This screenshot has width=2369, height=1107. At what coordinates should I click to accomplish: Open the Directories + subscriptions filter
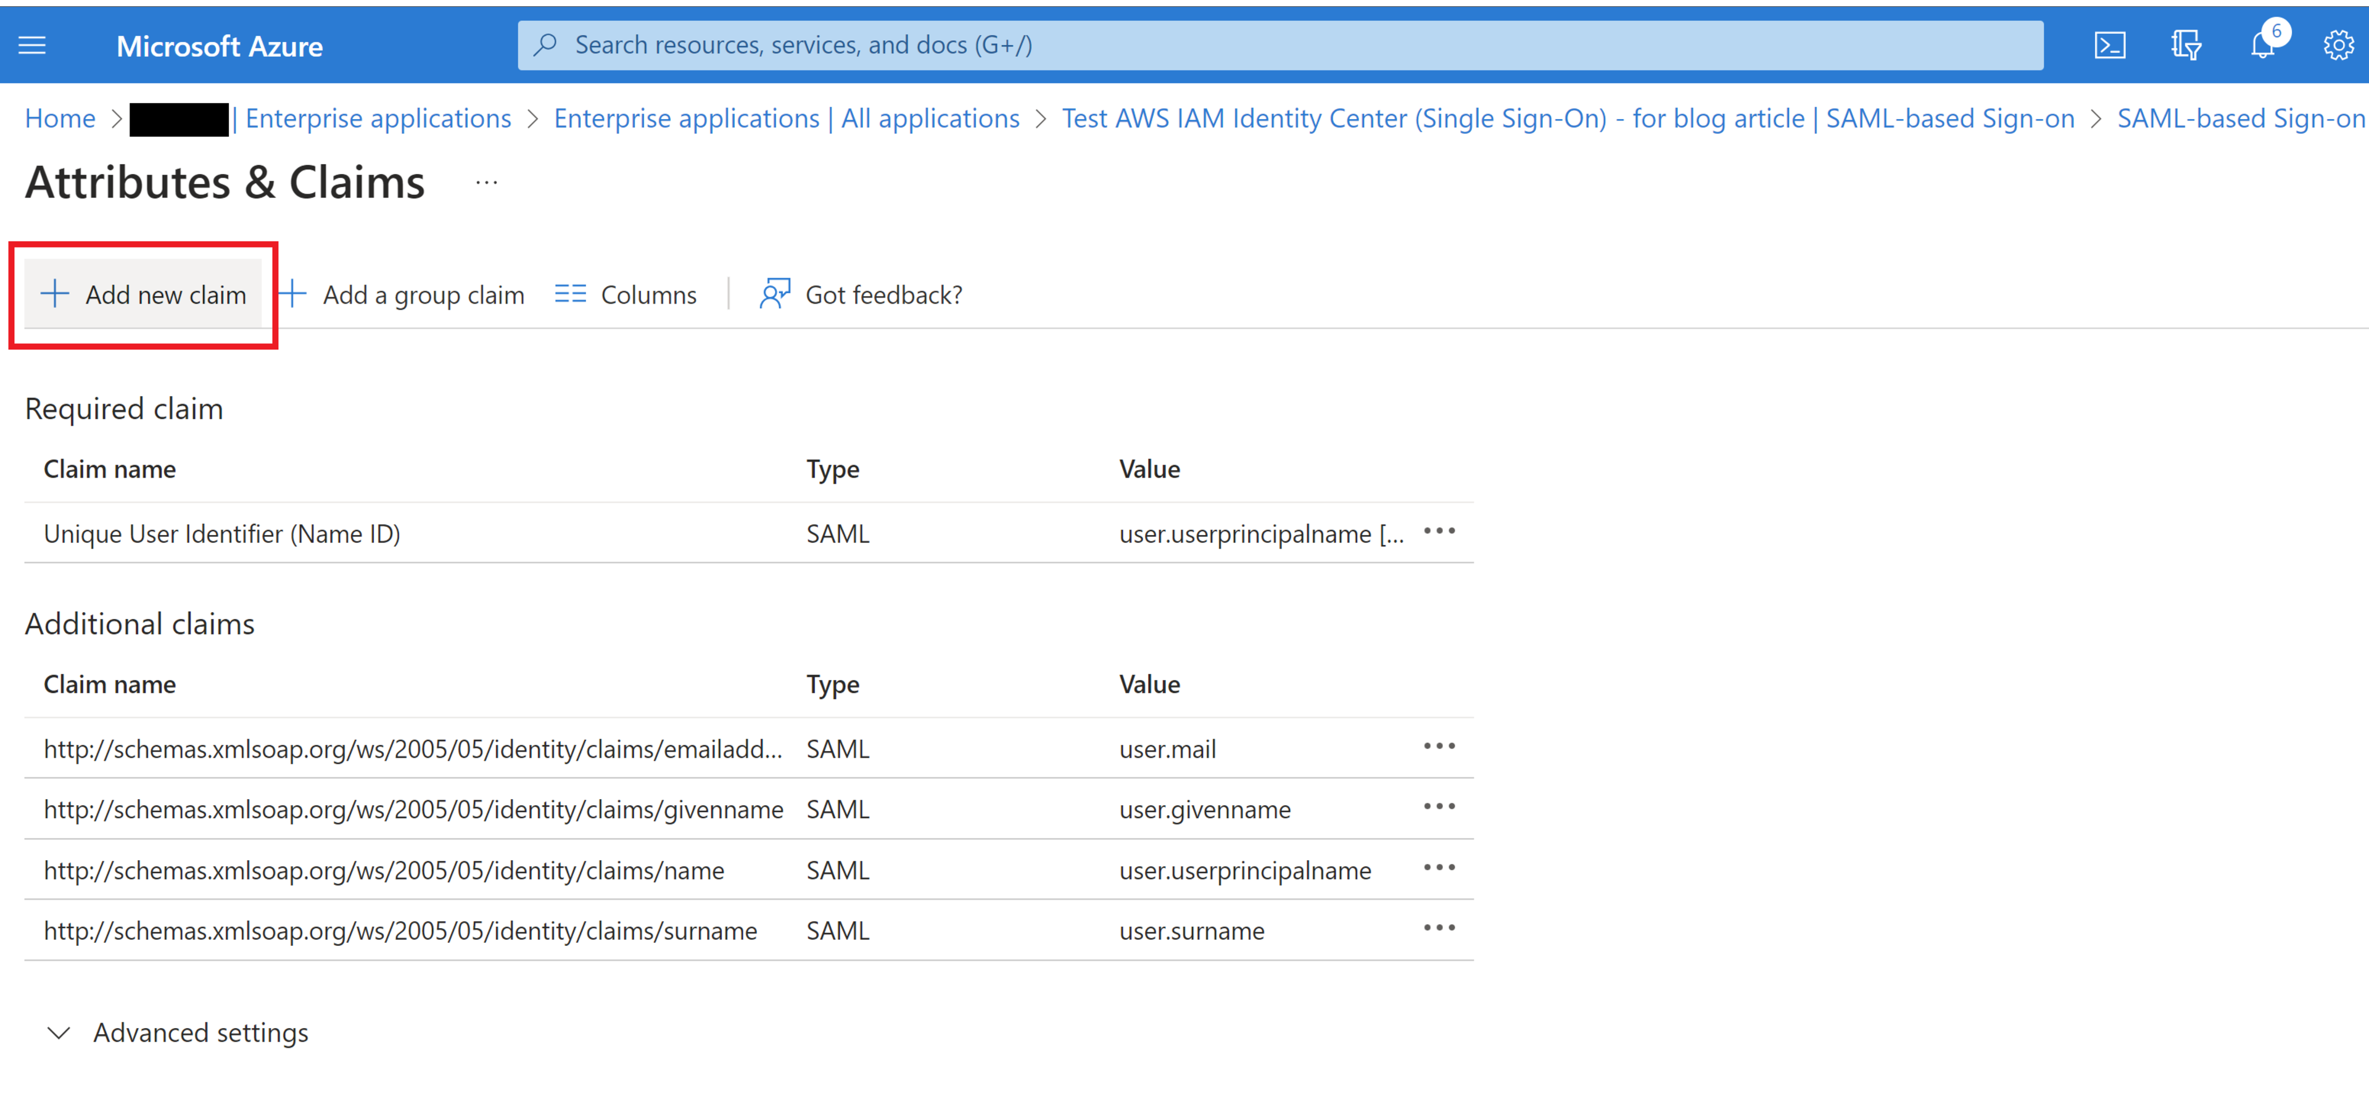coord(2186,44)
